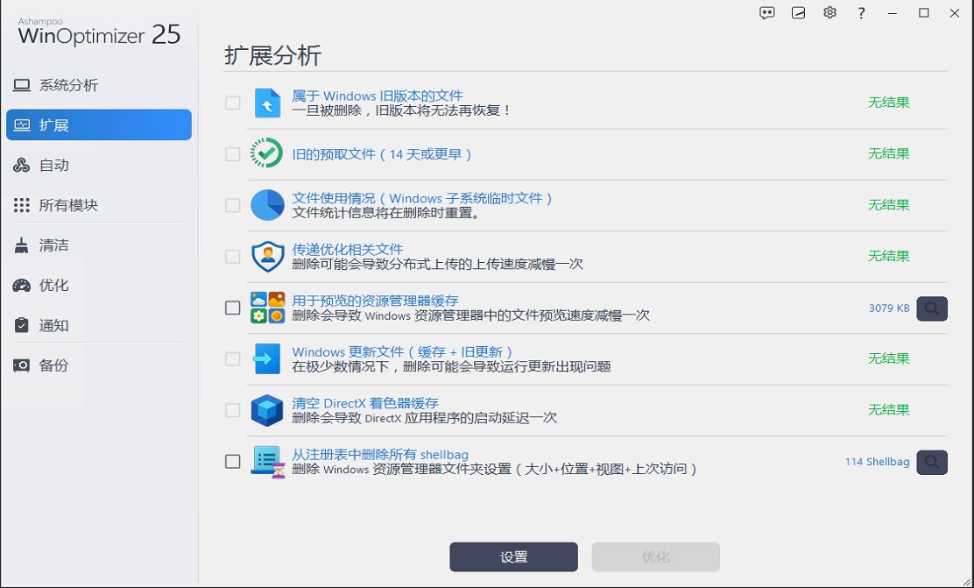Viewport: 974px width, 588px height.
Task: Click the 属于 Windows 旧版本的文件 file icon
Action: [267, 103]
